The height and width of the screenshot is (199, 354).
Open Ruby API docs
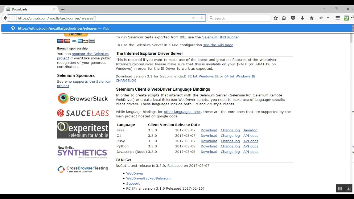[251, 141]
